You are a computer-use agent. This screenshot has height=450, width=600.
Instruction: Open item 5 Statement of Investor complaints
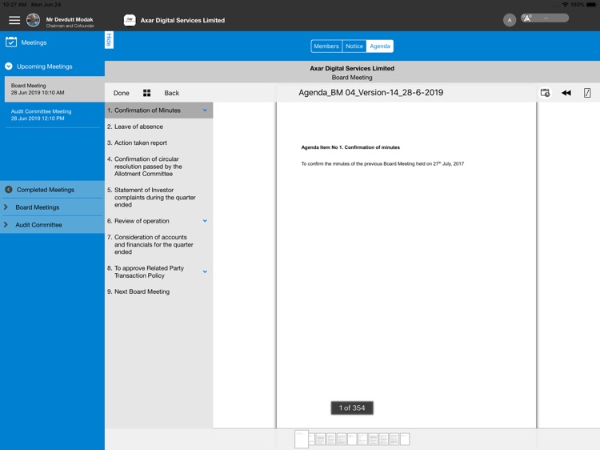click(159, 197)
